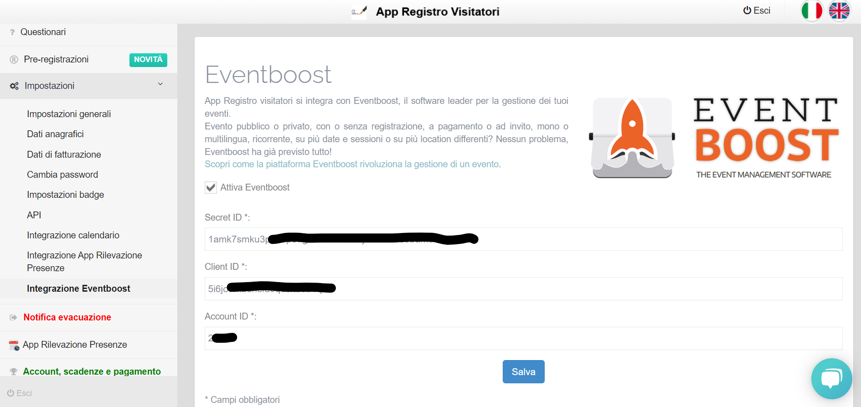The width and height of the screenshot is (861, 407).
Task: Go to Cambia password
Action: [x=62, y=175]
